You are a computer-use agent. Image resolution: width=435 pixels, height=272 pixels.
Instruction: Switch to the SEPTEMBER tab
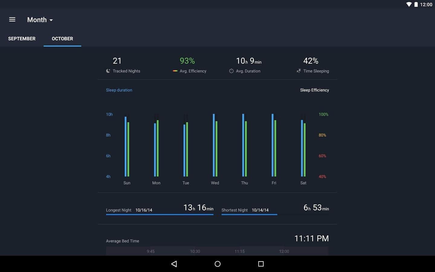[22, 39]
